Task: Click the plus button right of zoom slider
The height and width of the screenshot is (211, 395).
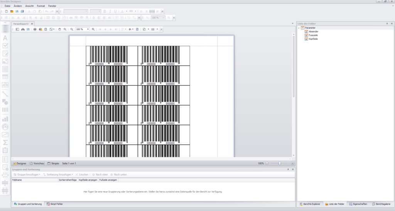Action: click(292, 164)
